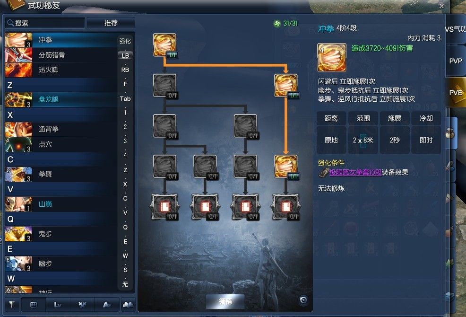Open the book icon in bottom toolbar
Image resolution: width=466 pixels, height=317 pixels.
128,305
